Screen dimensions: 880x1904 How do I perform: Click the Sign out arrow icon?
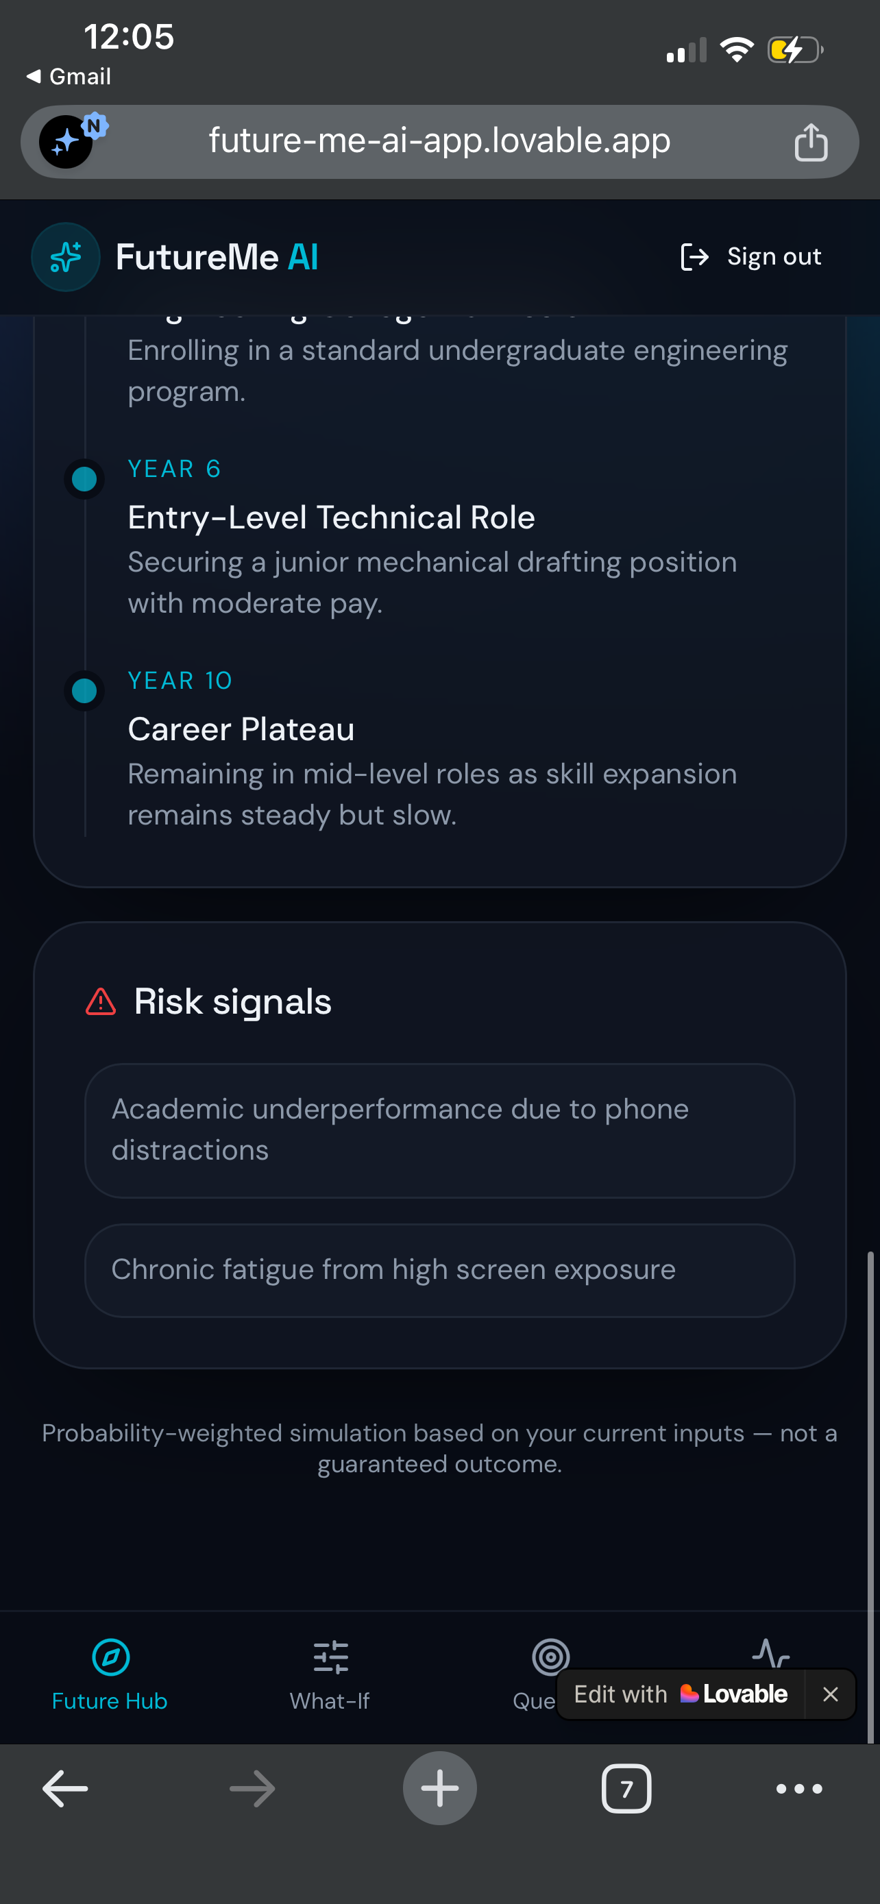(x=694, y=256)
